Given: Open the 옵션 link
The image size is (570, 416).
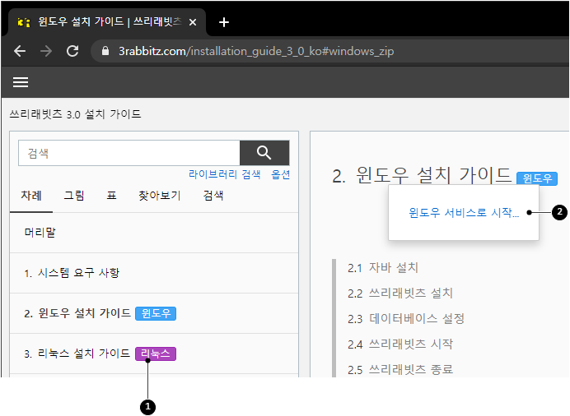Looking at the screenshot, I should tap(280, 175).
